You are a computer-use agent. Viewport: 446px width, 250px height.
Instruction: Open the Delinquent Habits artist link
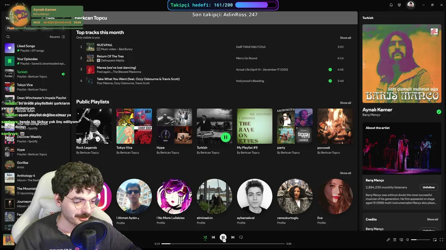click(x=113, y=60)
